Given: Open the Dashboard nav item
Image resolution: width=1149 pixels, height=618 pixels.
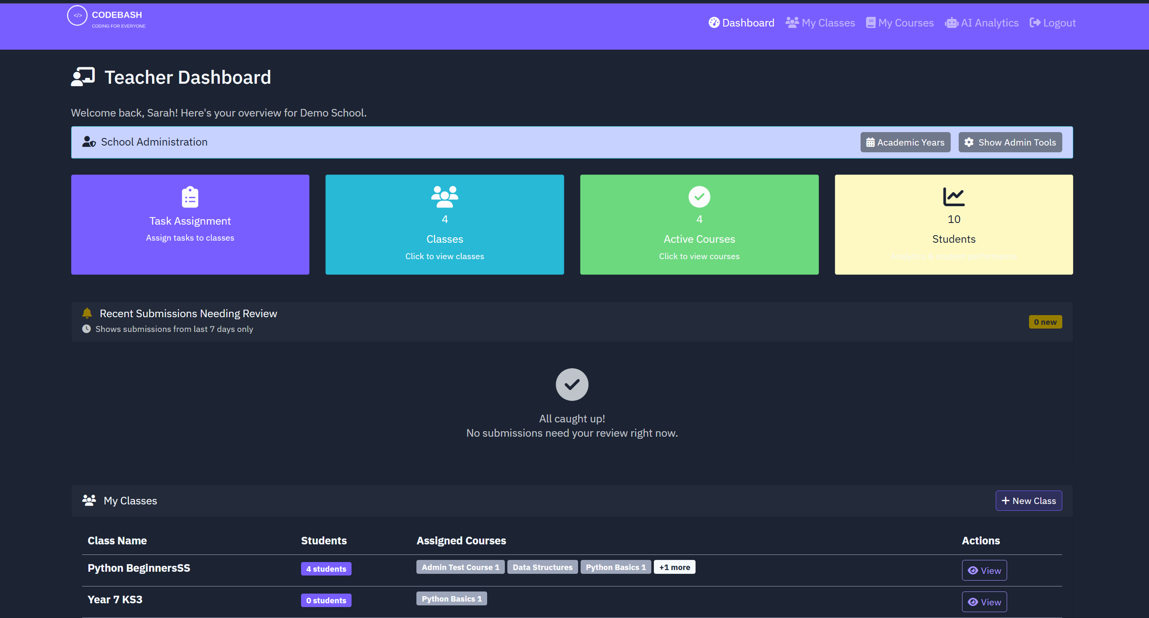Looking at the screenshot, I should (741, 23).
